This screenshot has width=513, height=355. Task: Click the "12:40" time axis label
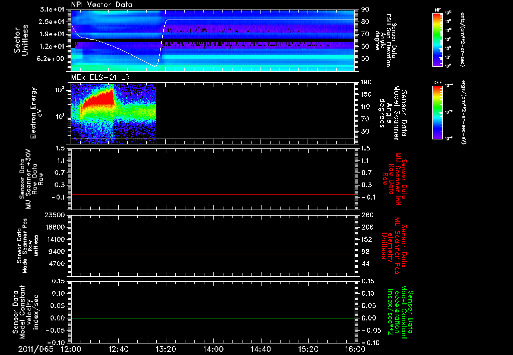(118, 349)
